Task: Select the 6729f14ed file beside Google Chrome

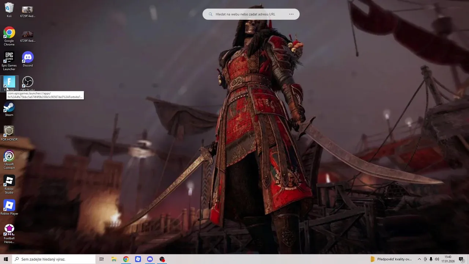Action: (28, 37)
